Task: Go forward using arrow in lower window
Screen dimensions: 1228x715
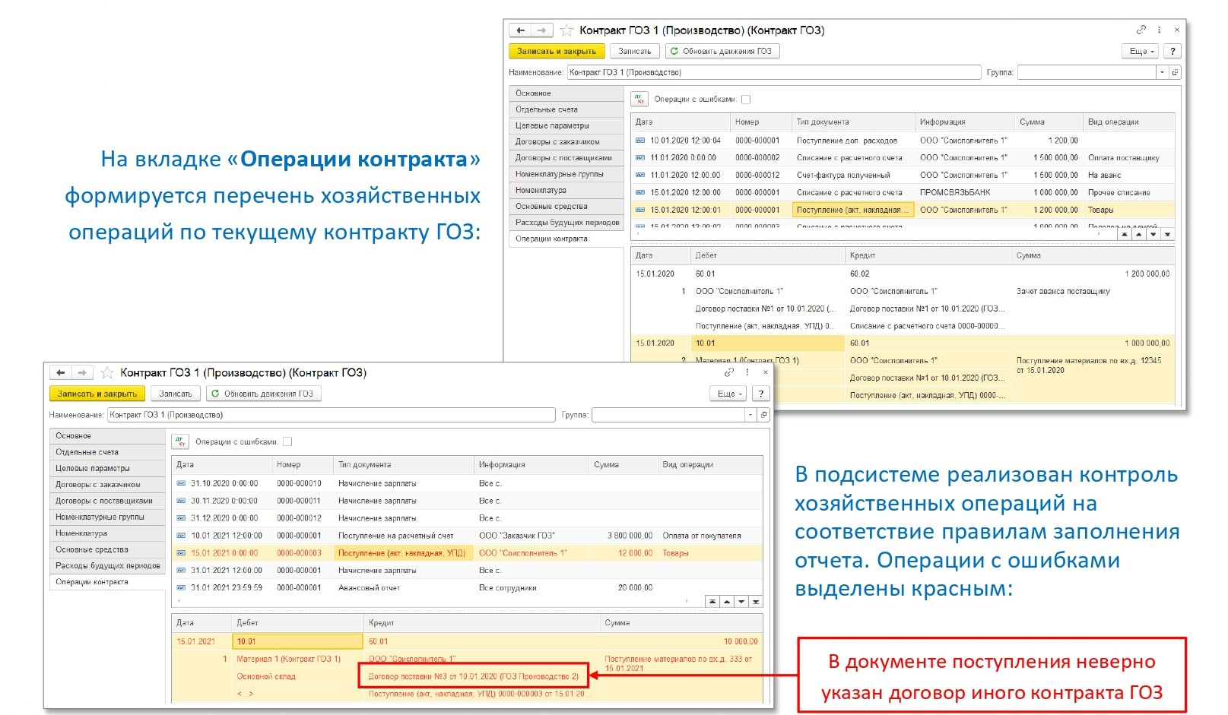Action: 82,372
